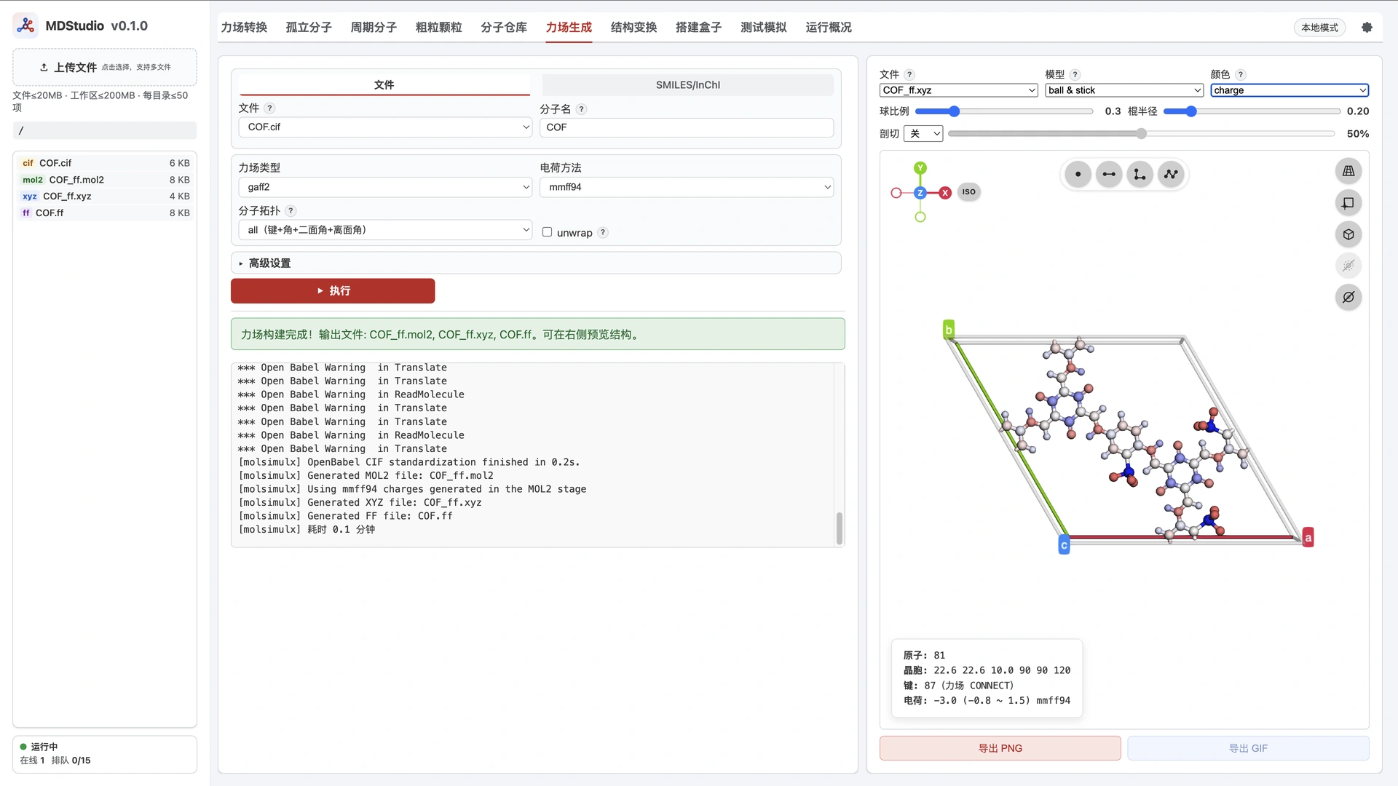Open the ball & stick model dropdown
The width and height of the screenshot is (1398, 786).
1124,90
